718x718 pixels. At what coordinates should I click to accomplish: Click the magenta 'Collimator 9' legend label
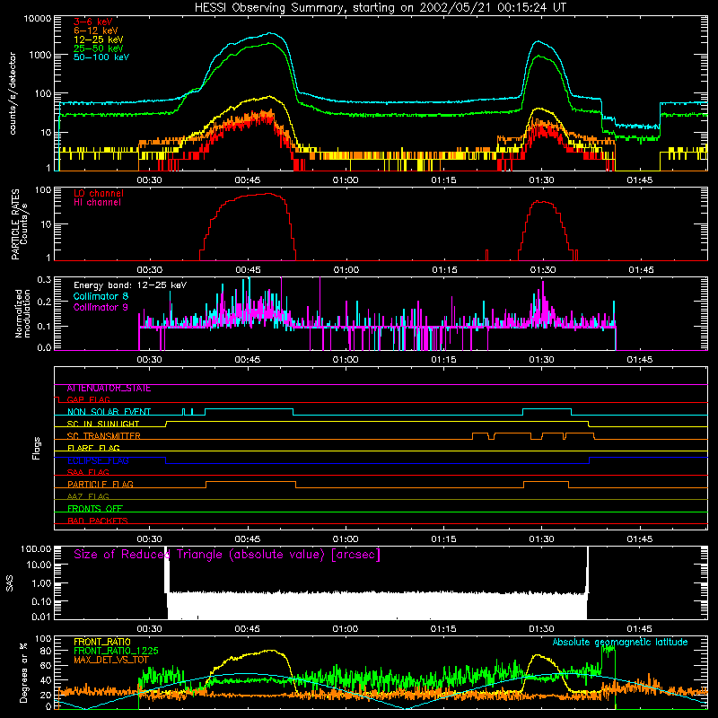pyautogui.click(x=101, y=307)
